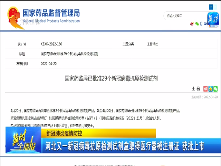The image size is (221, 166).
Task: Click the paragraph starting 4月20日
Action: (x=95, y=111)
